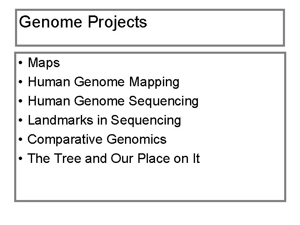Click the bullet dot beside "Human Genome Sequencing"
This screenshot has width=300, height=225.
[x=20, y=102]
